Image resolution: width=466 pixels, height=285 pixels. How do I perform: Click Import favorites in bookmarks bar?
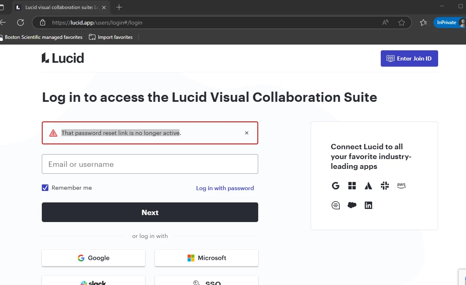(111, 37)
